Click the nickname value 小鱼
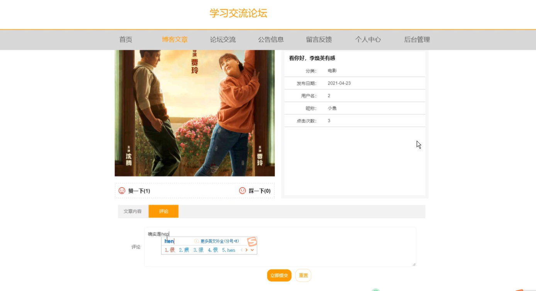The image size is (536, 291). pyautogui.click(x=332, y=108)
